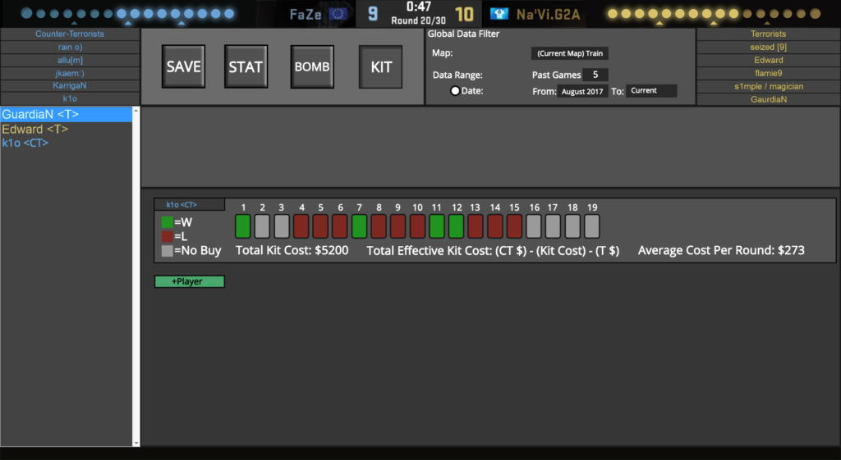Image resolution: width=841 pixels, height=460 pixels.
Task: Open the To date Current field
Action: (x=651, y=90)
